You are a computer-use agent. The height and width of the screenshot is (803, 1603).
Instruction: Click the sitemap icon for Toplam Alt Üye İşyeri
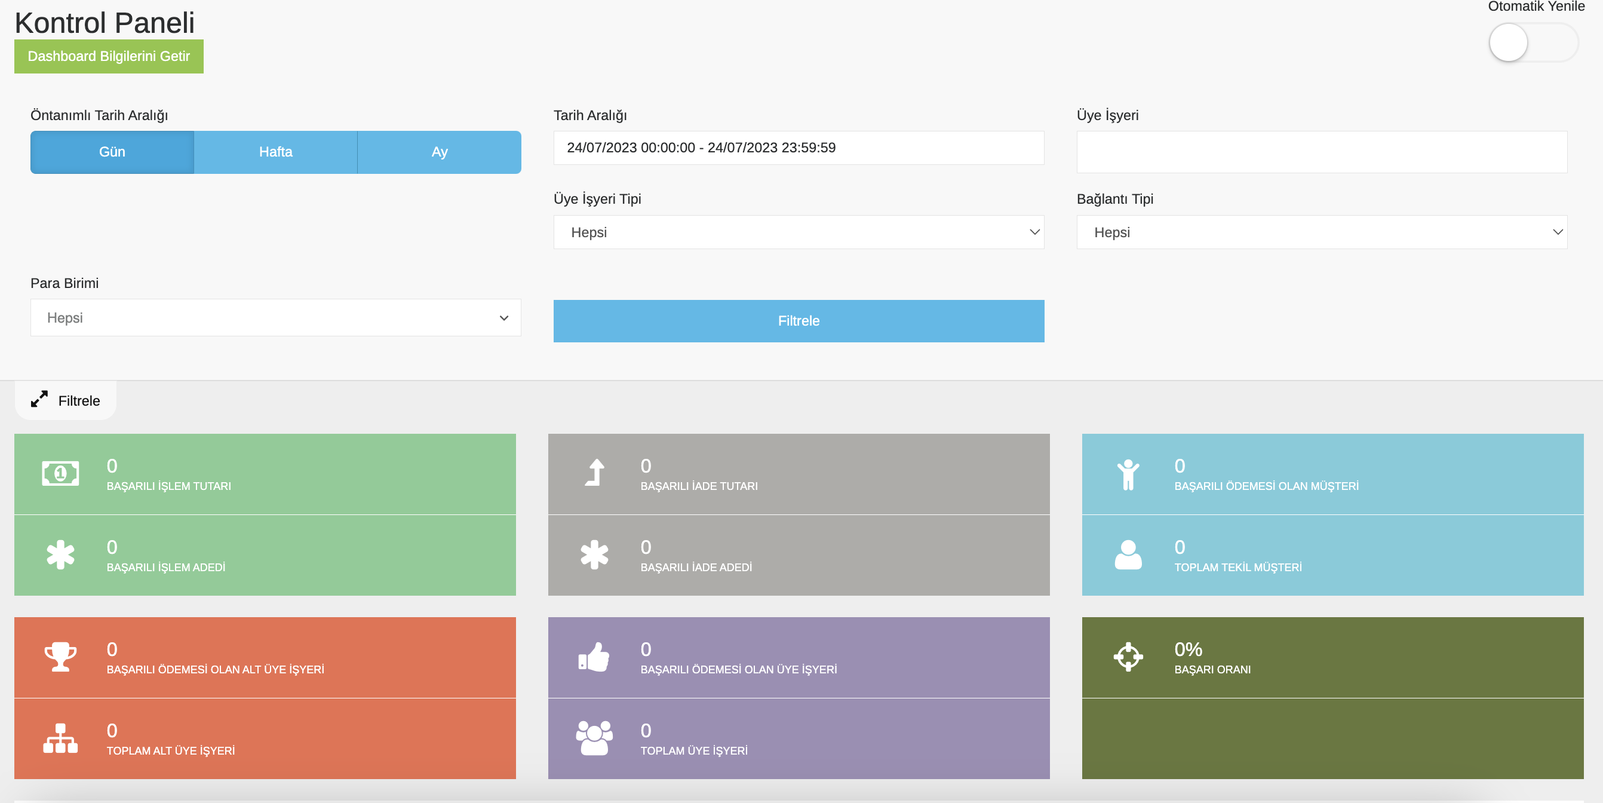click(60, 738)
